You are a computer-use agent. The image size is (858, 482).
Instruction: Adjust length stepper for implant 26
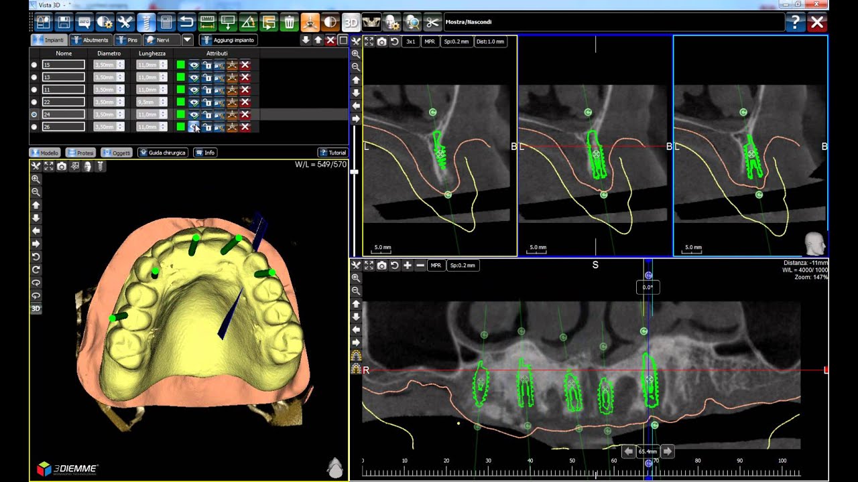(x=163, y=127)
